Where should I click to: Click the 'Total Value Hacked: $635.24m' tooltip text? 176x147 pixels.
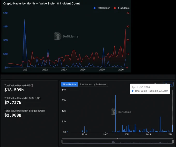(151, 91)
